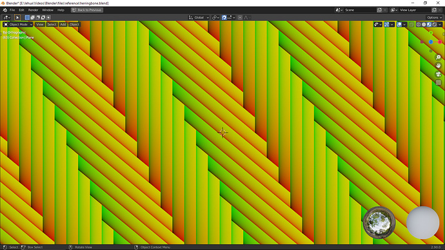This screenshot has width=445, height=250.
Task: Click the red X axis gizmo
Action: 440,42
